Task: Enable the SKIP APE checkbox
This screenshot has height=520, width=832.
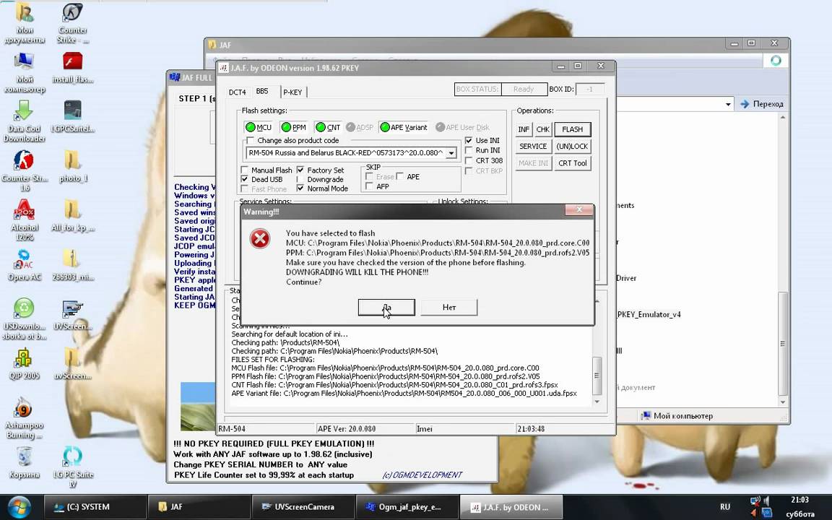Action: 400,176
